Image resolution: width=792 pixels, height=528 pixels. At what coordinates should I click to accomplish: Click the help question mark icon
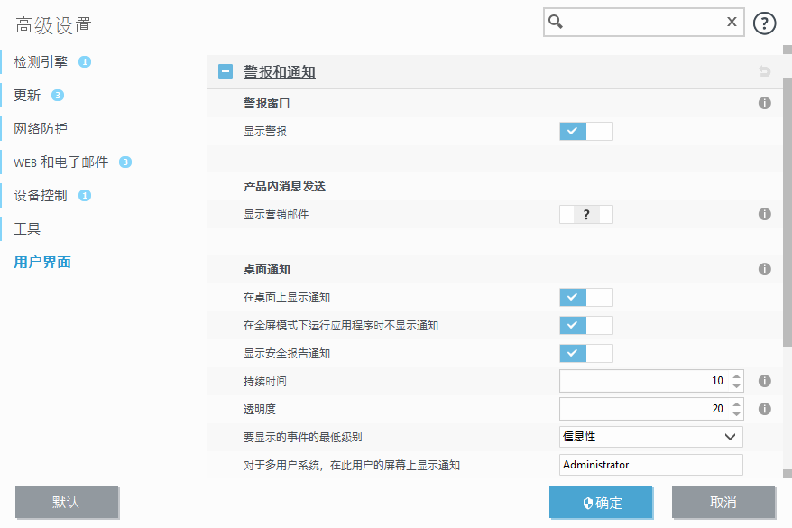(764, 23)
